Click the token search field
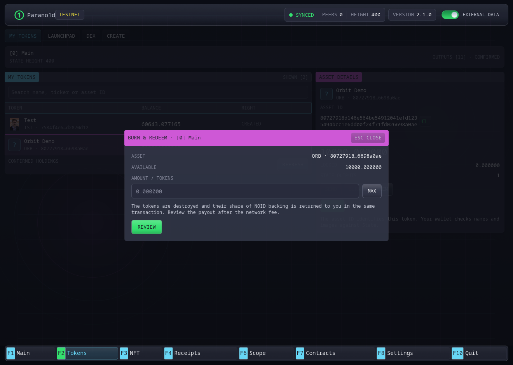Viewport: 513px width, 365px height. pyautogui.click(x=158, y=92)
